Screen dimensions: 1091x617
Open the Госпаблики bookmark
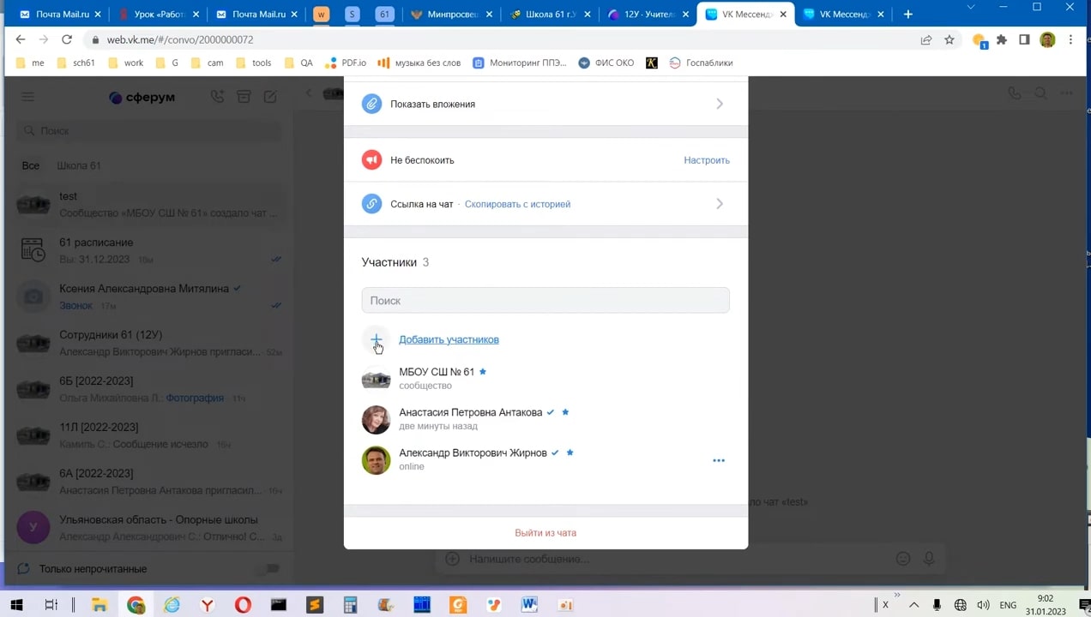[x=701, y=63]
